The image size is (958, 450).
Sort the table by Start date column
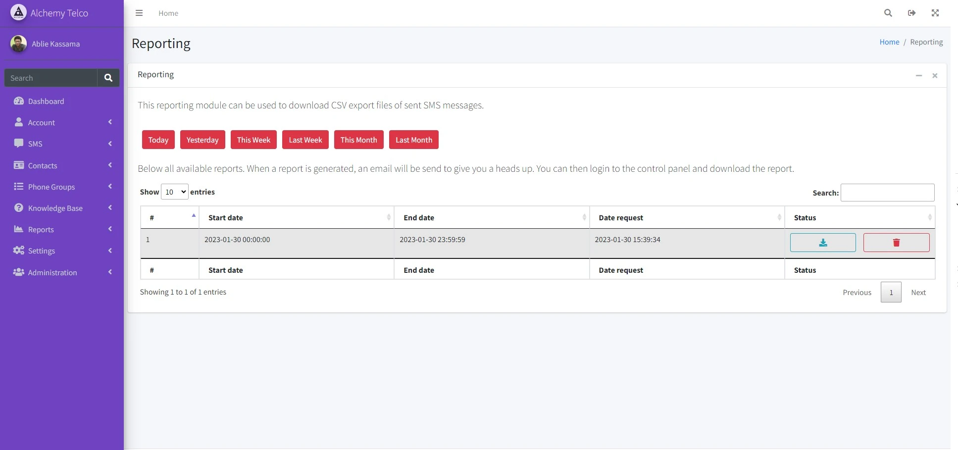297,217
